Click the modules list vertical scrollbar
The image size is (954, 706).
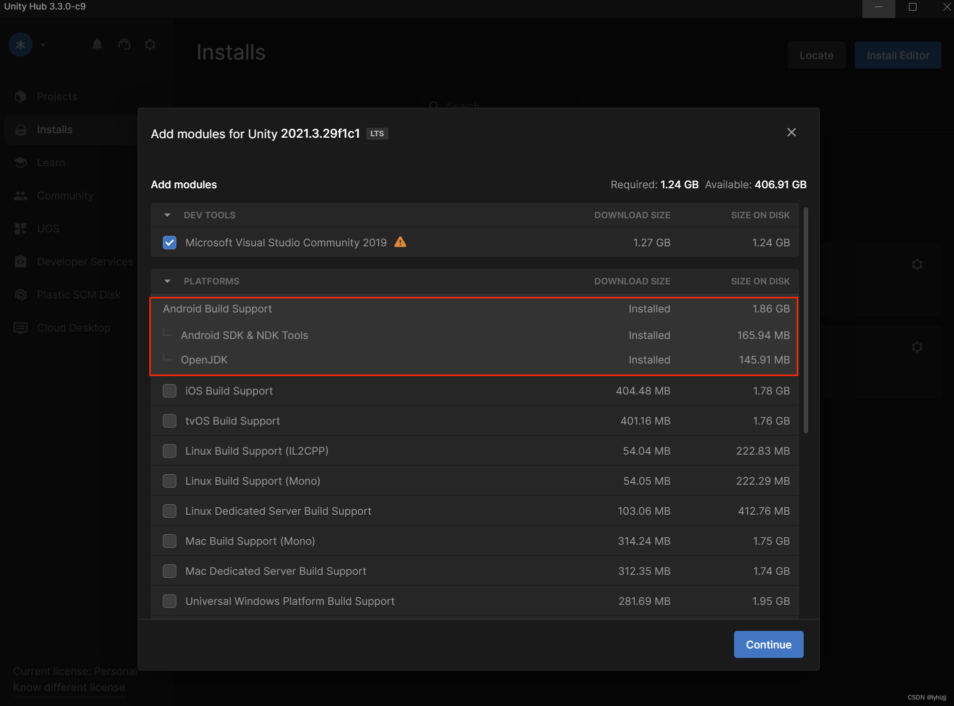tap(806, 320)
